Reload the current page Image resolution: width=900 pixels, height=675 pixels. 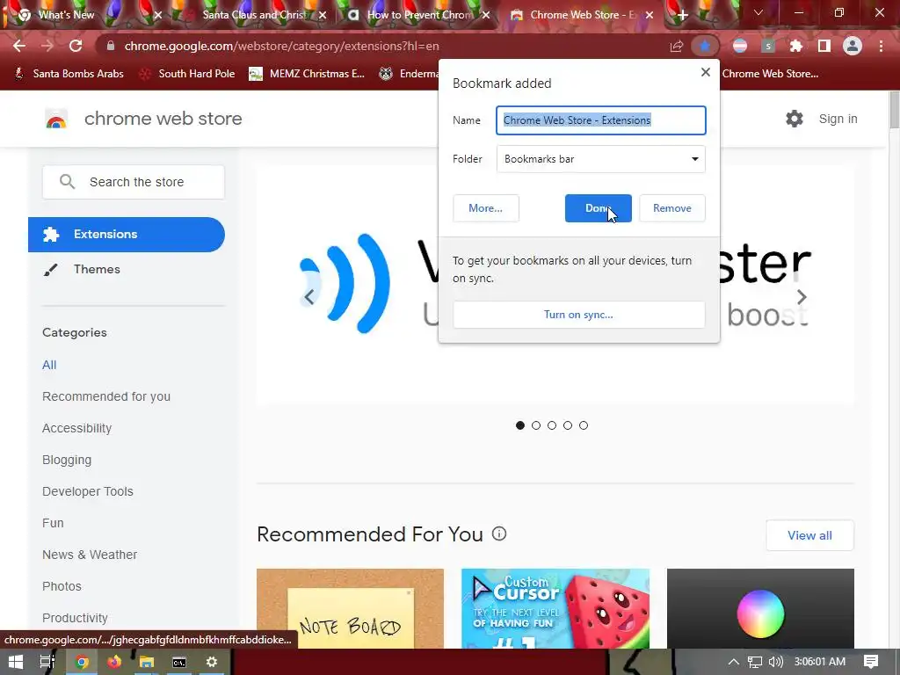pyautogui.click(x=76, y=46)
